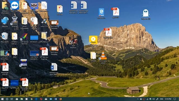Screen dimensions: 179x101
Task: Check battery status icon in tray
Action: coord(141,99)
